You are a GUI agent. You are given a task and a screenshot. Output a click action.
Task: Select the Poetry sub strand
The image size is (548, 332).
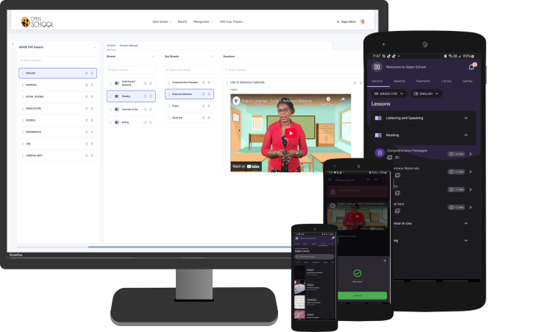pyautogui.click(x=189, y=106)
